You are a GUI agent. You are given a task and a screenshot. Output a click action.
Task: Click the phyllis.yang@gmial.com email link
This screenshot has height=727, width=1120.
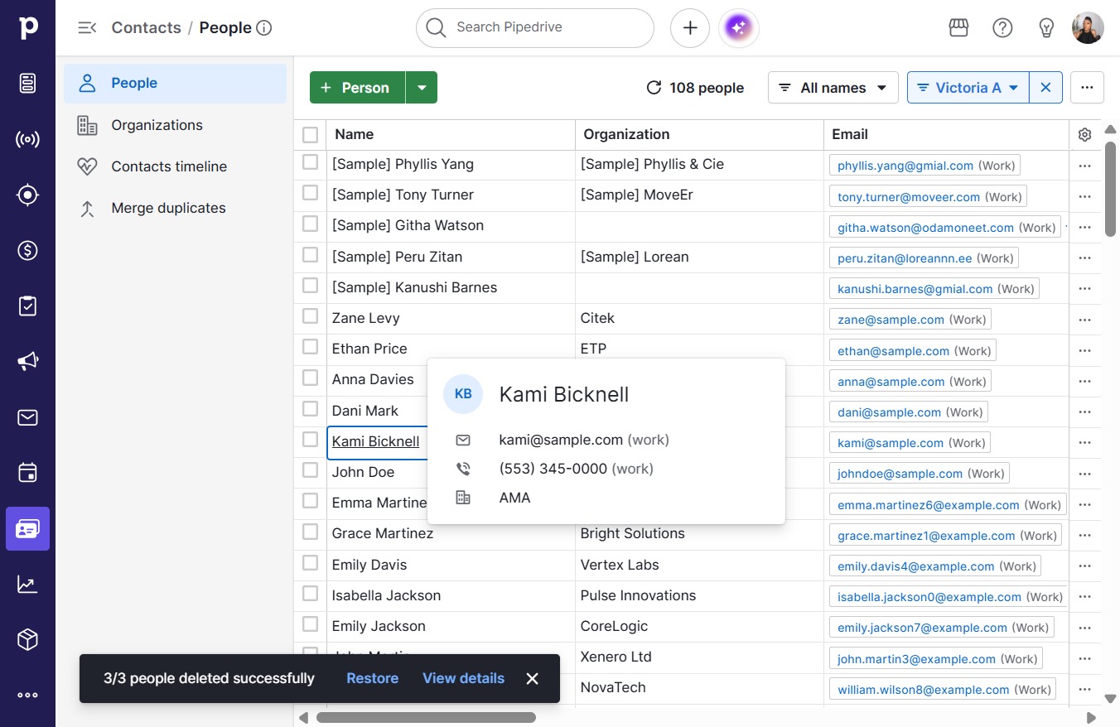pos(905,166)
